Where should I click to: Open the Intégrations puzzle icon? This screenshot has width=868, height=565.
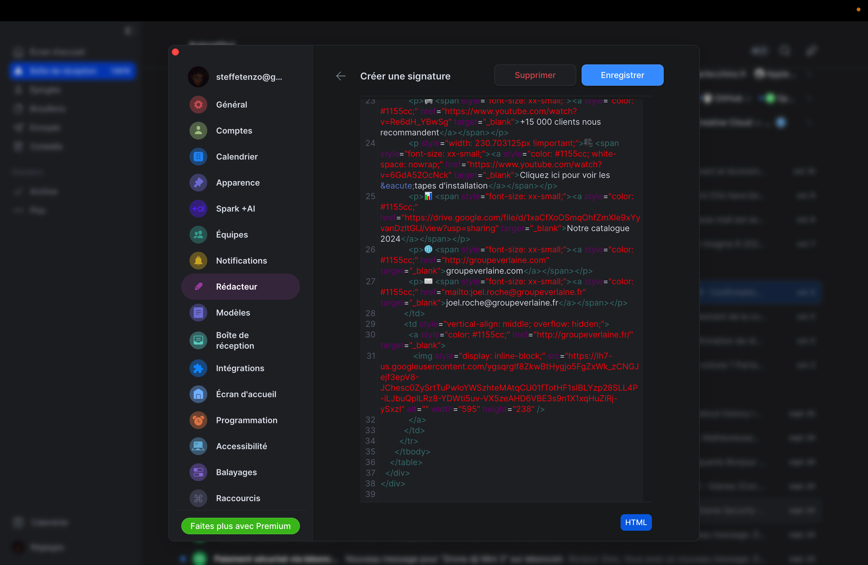click(198, 368)
